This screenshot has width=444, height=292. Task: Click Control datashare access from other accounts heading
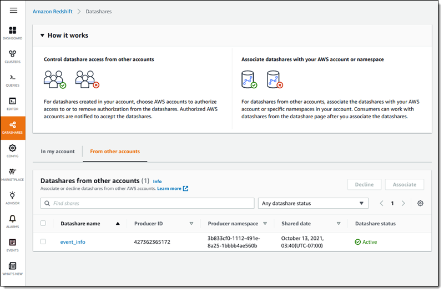coord(99,59)
